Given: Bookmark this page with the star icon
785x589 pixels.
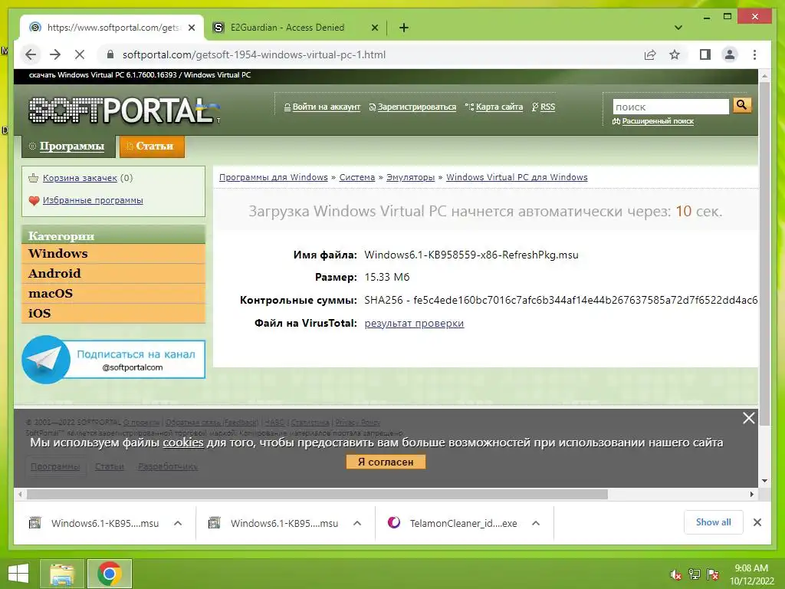Looking at the screenshot, I should [675, 54].
